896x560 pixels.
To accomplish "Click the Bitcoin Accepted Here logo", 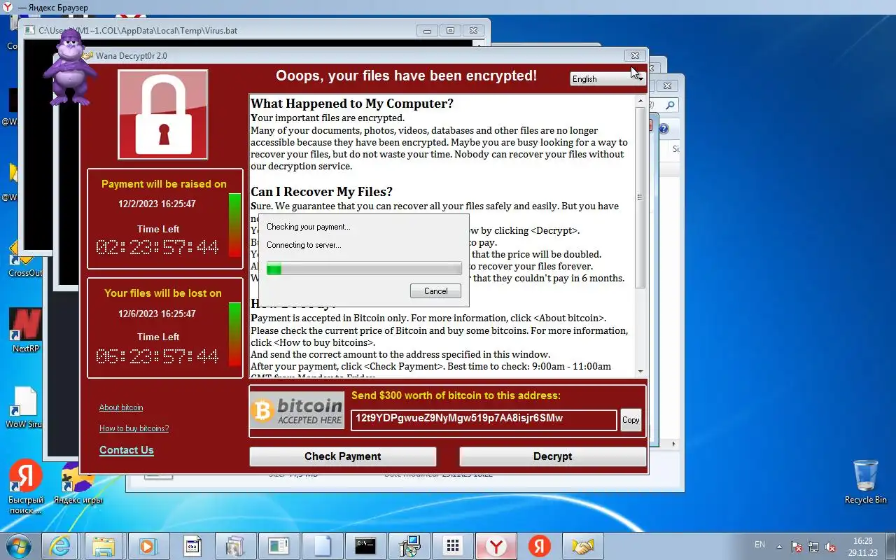I will [297, 411].
